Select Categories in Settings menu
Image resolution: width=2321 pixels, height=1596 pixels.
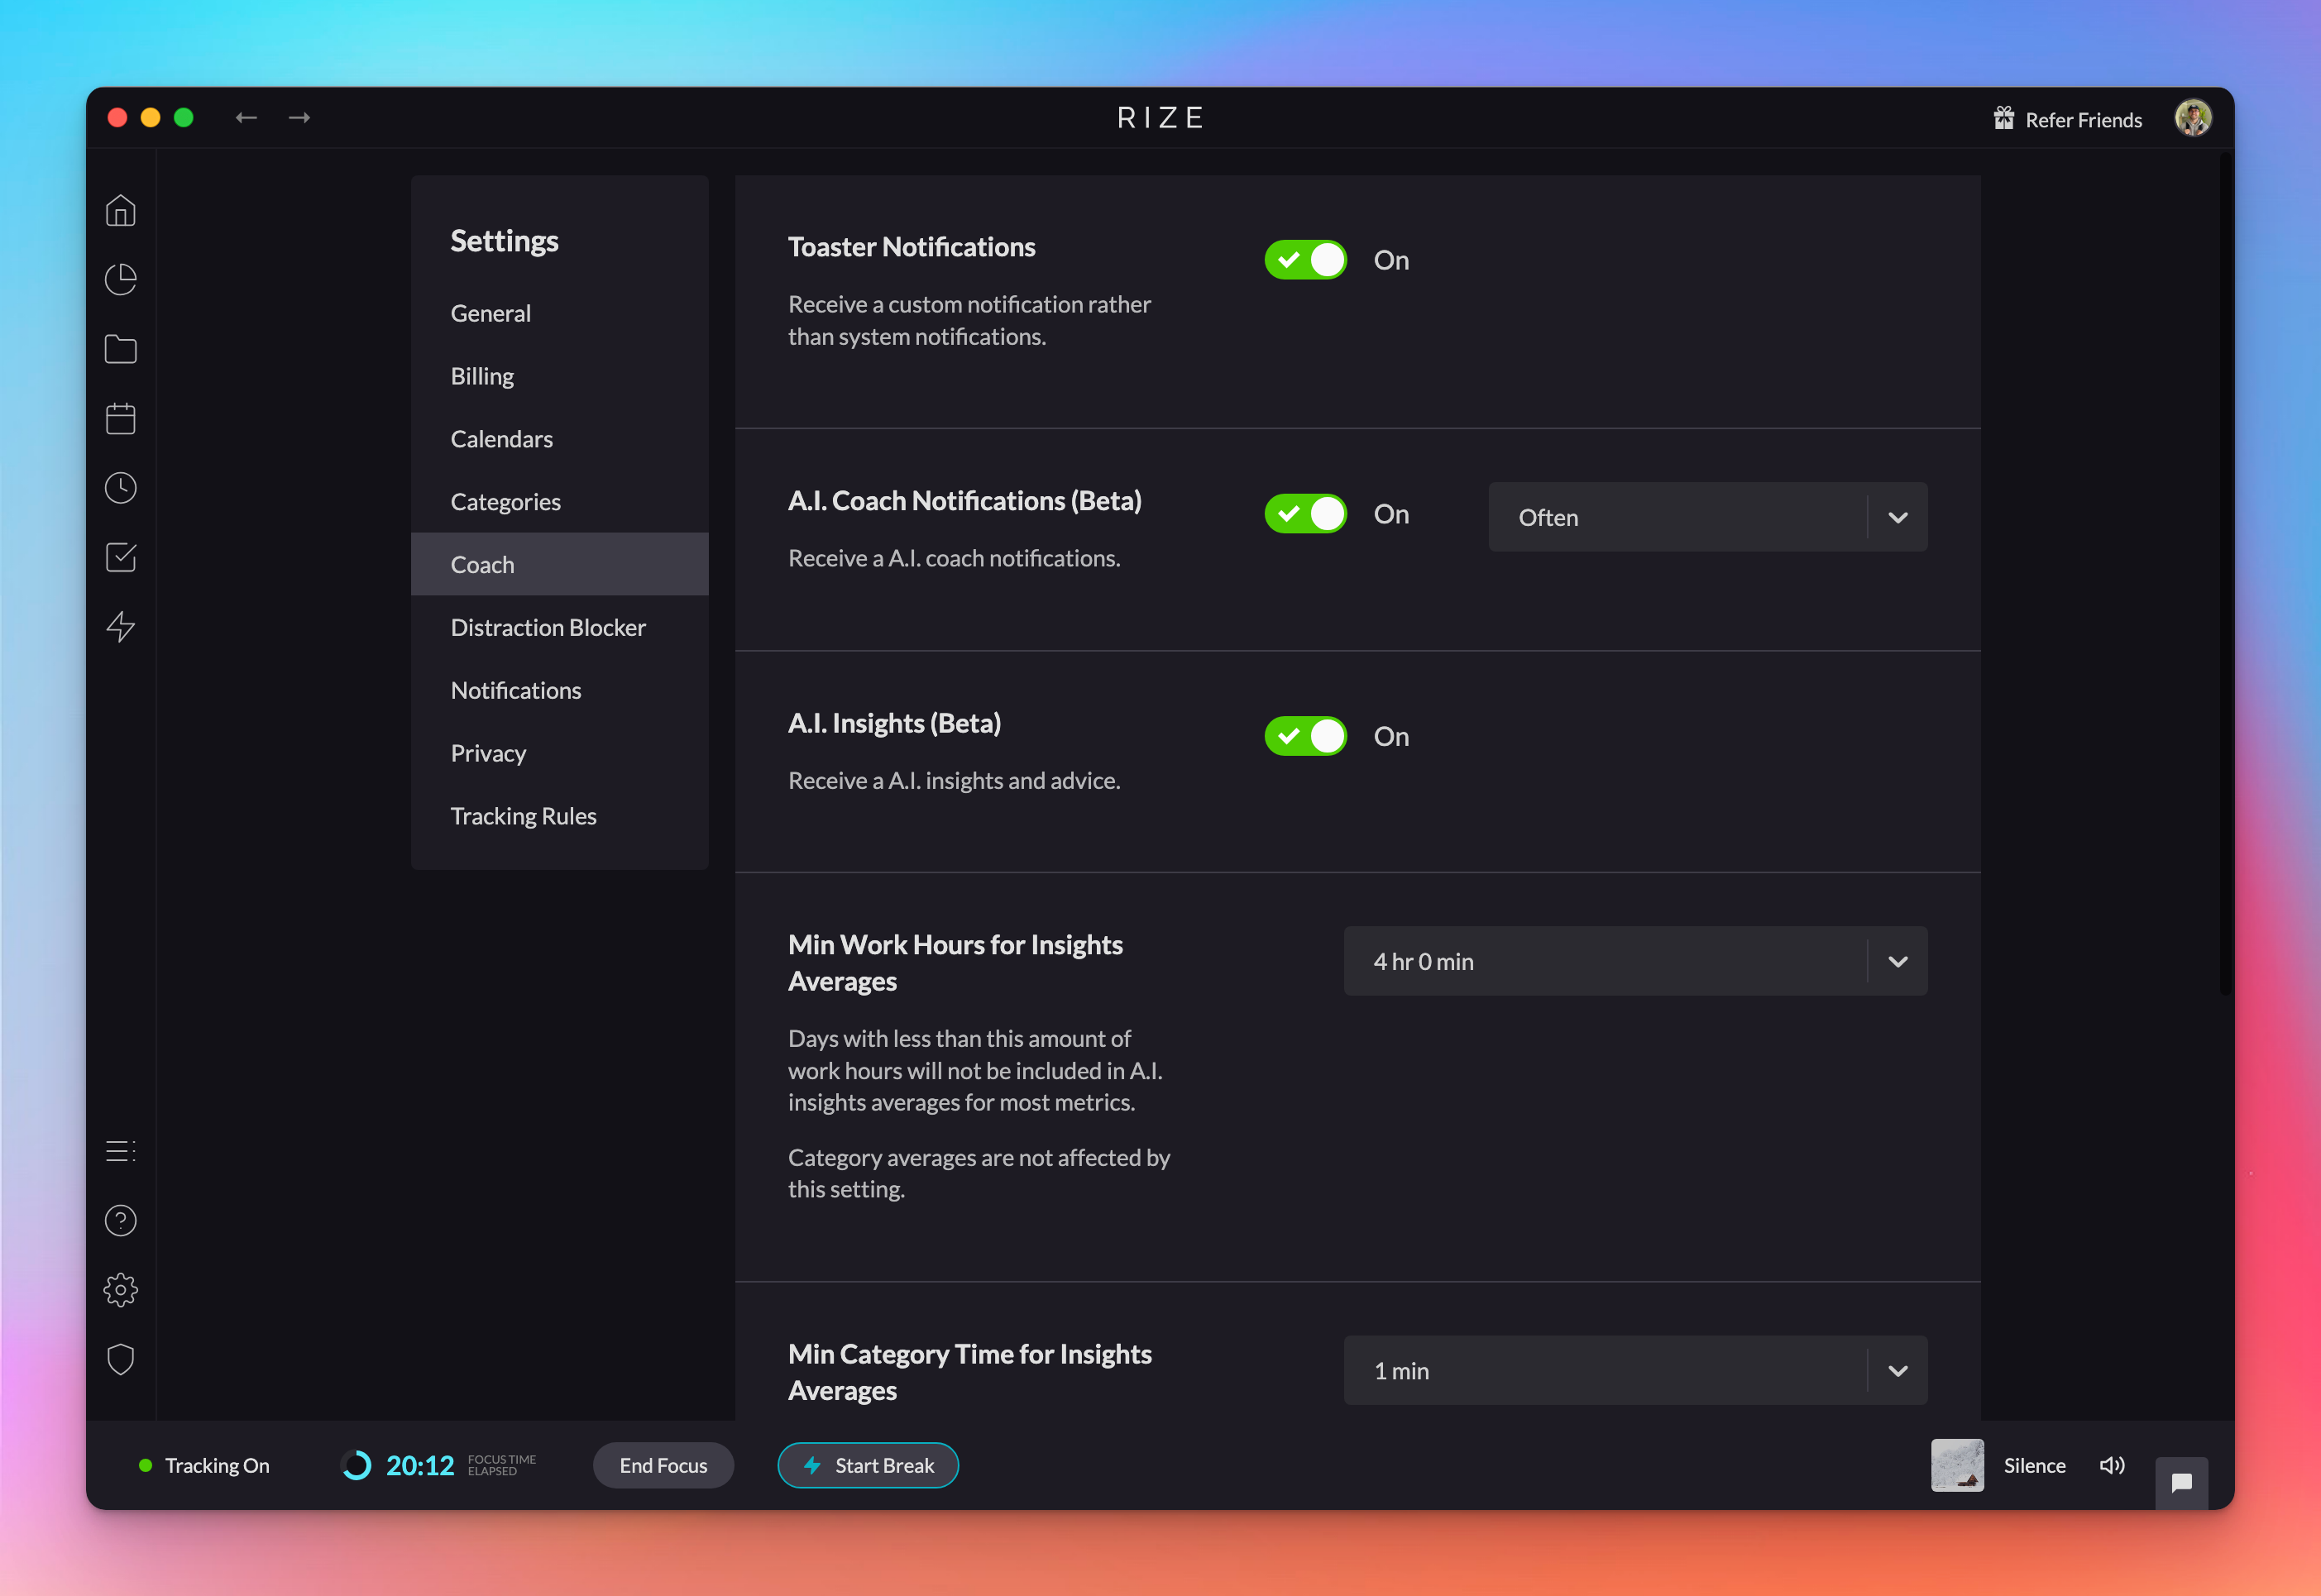(559, 502)
